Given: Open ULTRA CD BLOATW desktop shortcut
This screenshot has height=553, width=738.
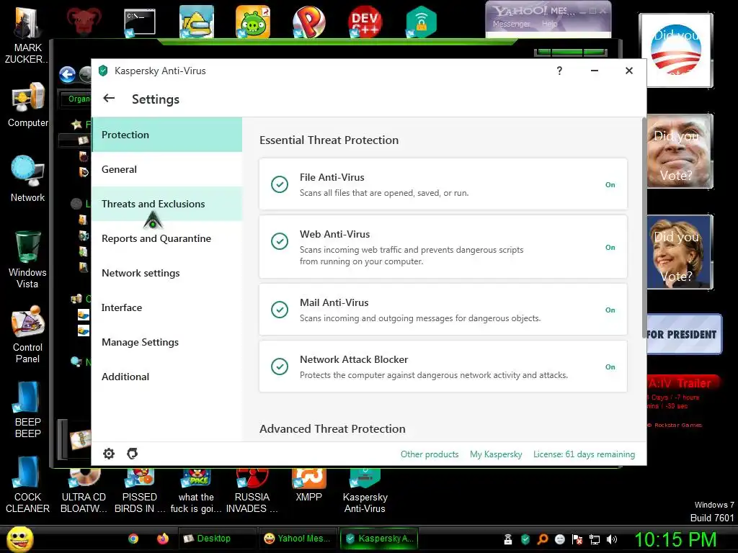Looking at the screenshot, I should (84, 491).
